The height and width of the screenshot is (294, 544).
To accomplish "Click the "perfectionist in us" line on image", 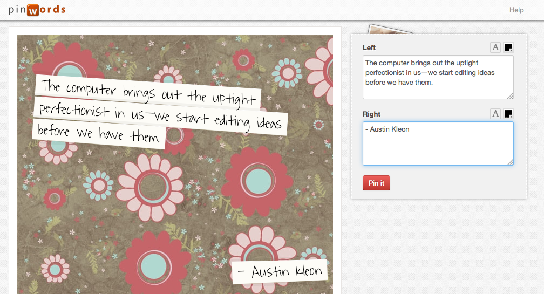I will pos(160,117).
